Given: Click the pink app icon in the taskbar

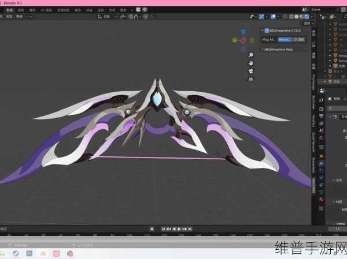Looking at the screenshot, I should [57, 253].
